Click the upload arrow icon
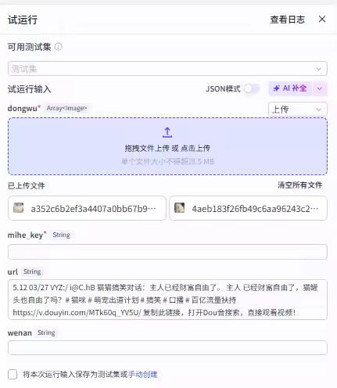 167,132
